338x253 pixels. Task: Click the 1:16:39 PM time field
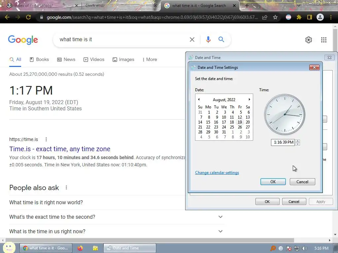pyautogui.click(x=283, y=142)
